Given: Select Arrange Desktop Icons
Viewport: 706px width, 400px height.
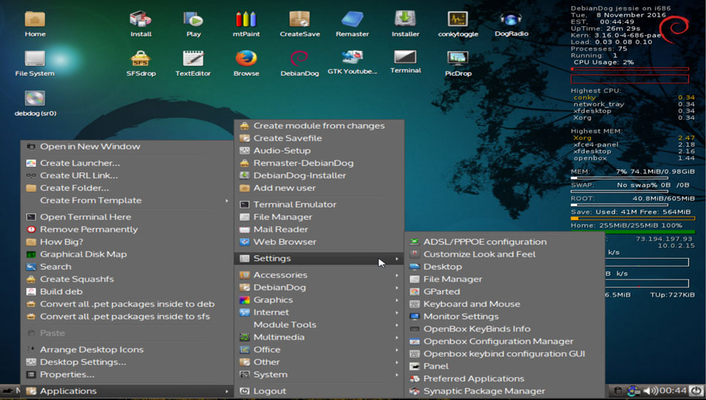Looking at the screenshot, I should (x=127, y=349).
